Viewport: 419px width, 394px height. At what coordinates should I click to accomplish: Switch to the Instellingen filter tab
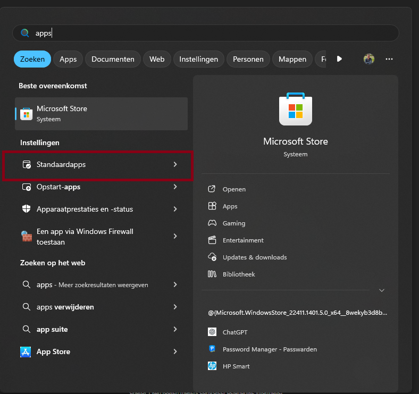[198, 59]
